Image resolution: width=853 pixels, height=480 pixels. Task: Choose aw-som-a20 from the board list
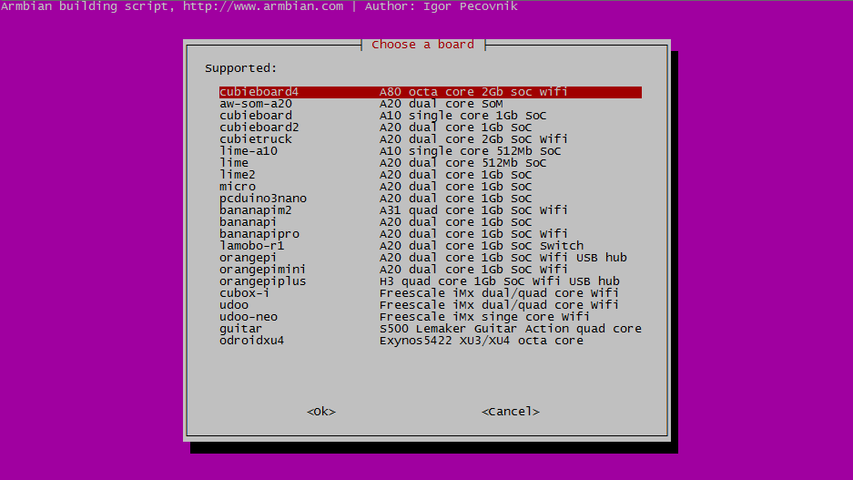click(431, 104)
